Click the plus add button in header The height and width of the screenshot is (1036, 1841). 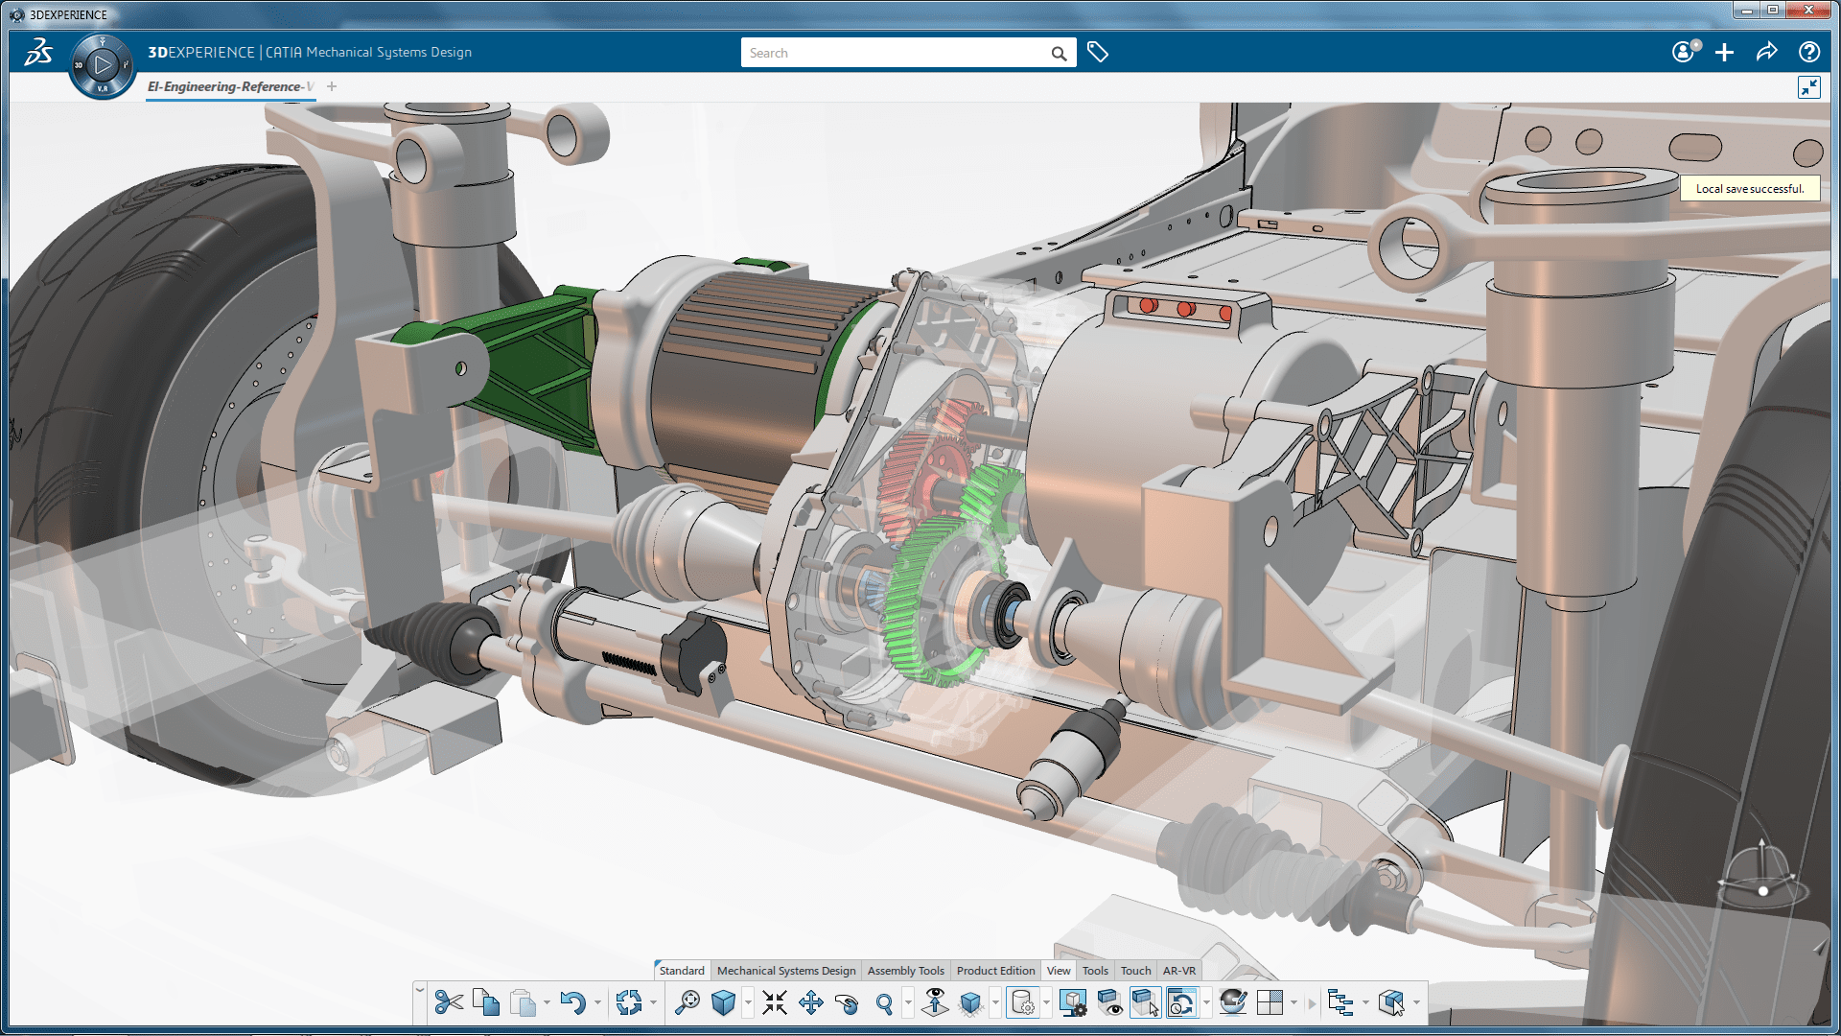1724,53
